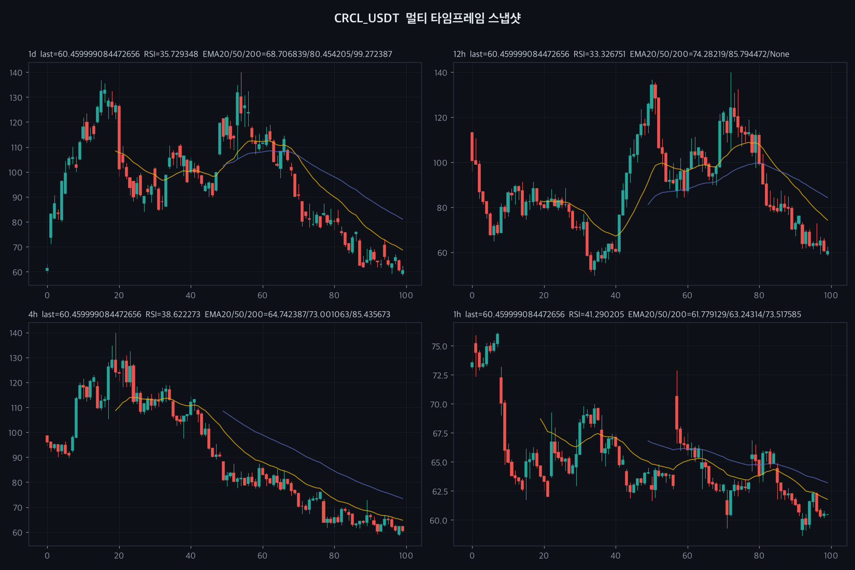Click the 90 y-axis label in the 1d chart
Viewport: 855px width, 570px height.
point(18,197)
